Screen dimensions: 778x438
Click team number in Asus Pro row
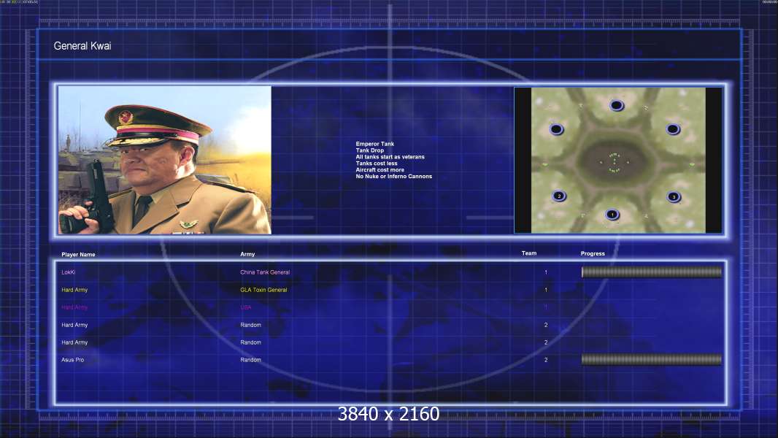(546, 360)
